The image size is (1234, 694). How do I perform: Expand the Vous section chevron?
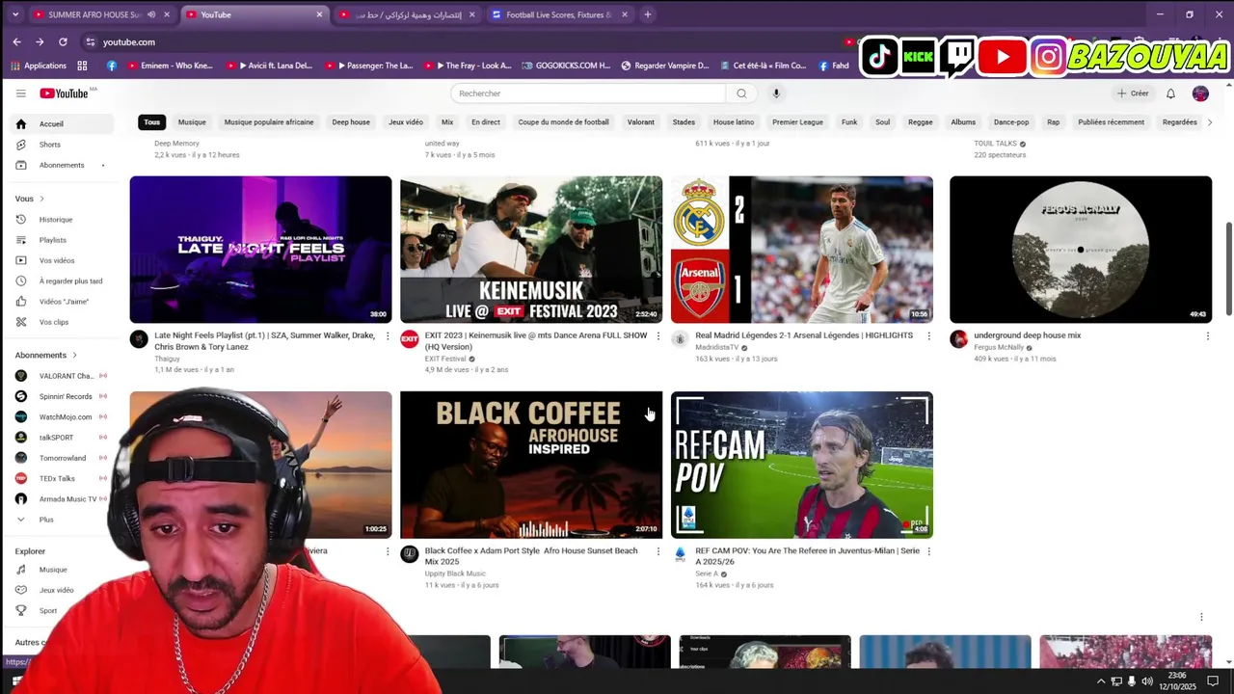click(x=41, y=199)
